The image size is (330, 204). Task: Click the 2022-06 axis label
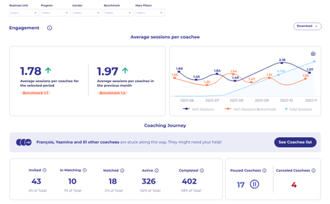click(x=187, y=100)
